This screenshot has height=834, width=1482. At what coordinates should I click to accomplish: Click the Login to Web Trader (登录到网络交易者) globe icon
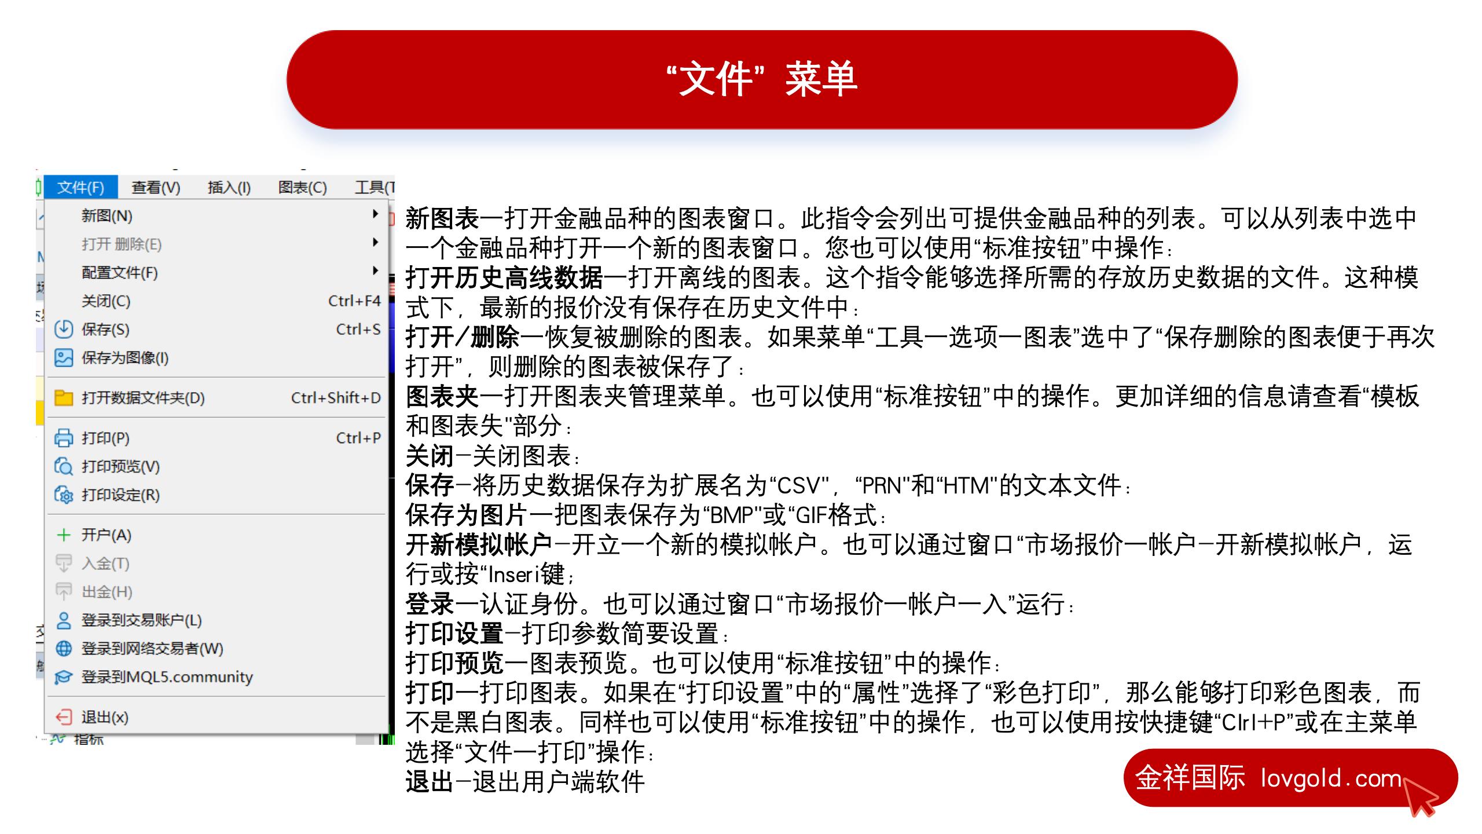pyautogui.click(x=63, y=649)
